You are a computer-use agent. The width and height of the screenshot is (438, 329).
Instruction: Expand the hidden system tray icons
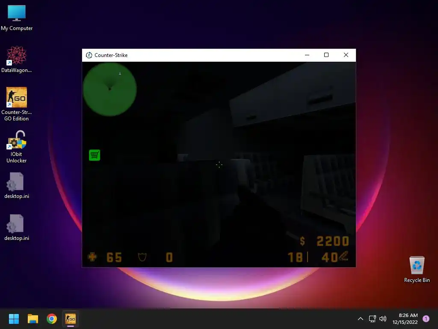coord(361,319)
